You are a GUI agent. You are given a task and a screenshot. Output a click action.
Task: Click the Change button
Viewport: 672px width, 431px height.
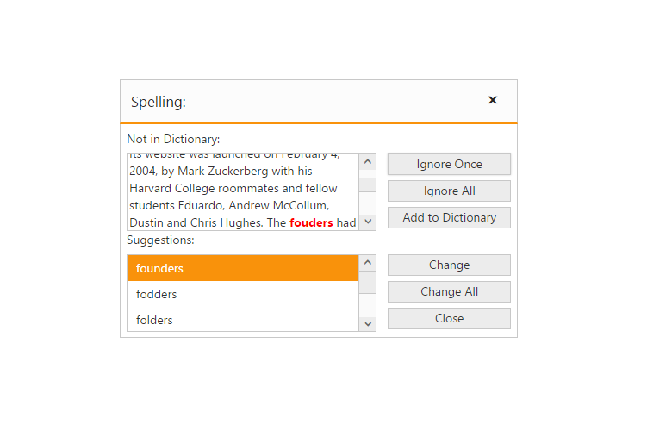(x=449, y=265)
